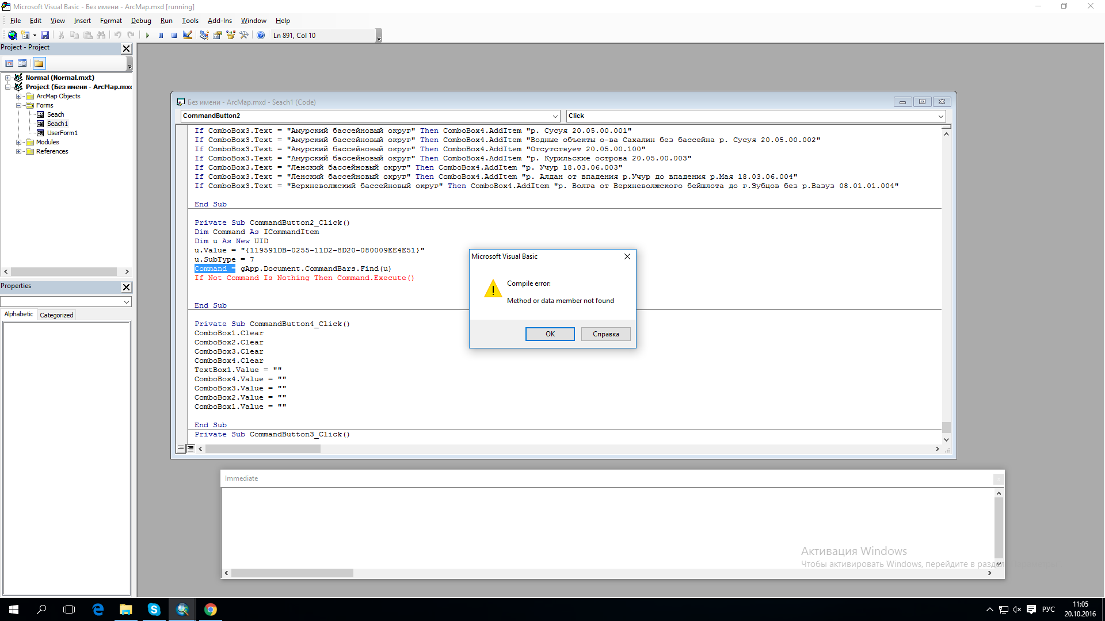
Task: Open the Debug menu
Action: pyautogui.click(x=140, y=21)
